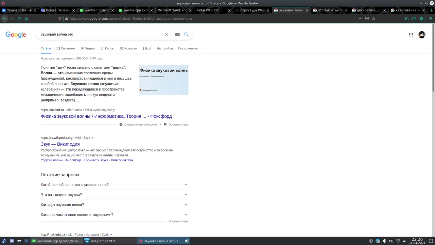The width and height of the screenshot is (435, 245).
Task: Open the on-screen keyboard input tool
Action: click(x=177, y=34)
